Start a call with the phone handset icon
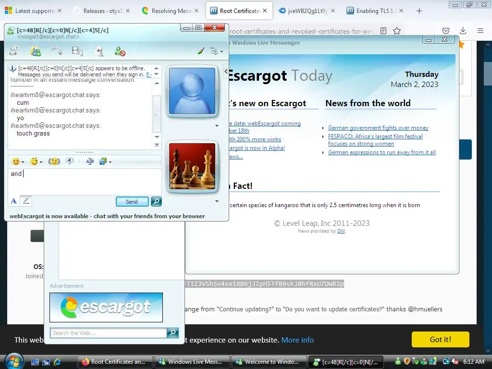 pyautogui.click(x=57, y=51)
